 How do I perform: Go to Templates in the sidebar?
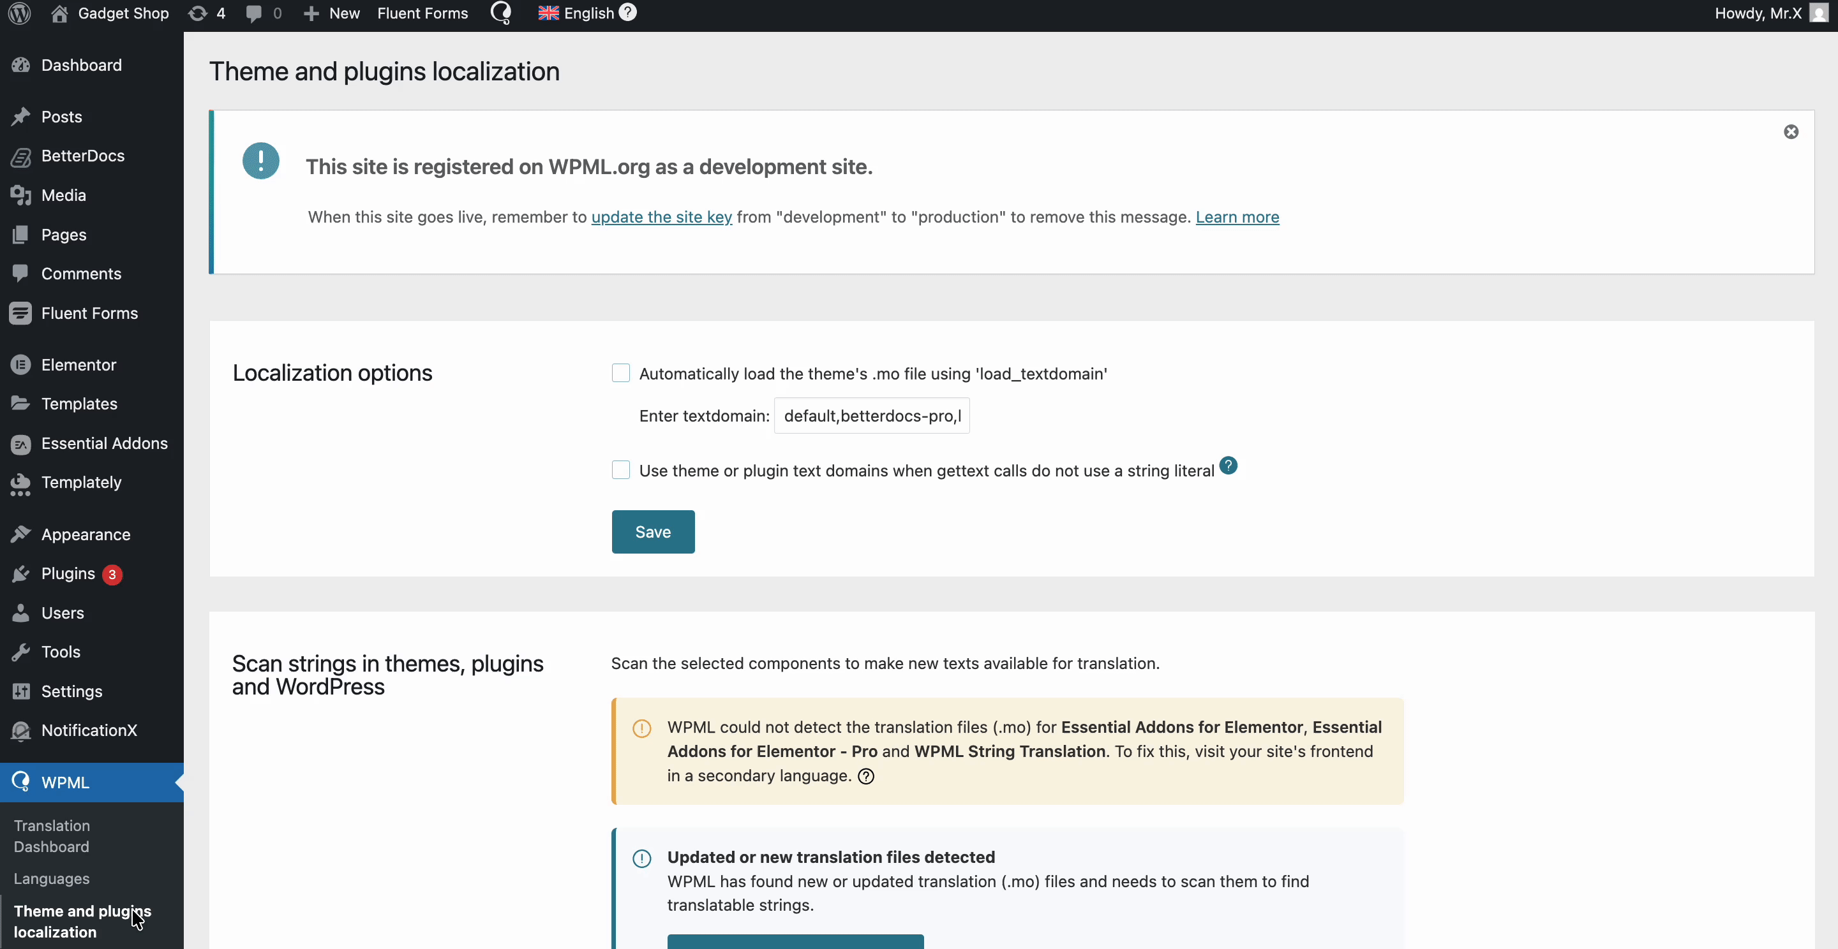click(79, 404)
